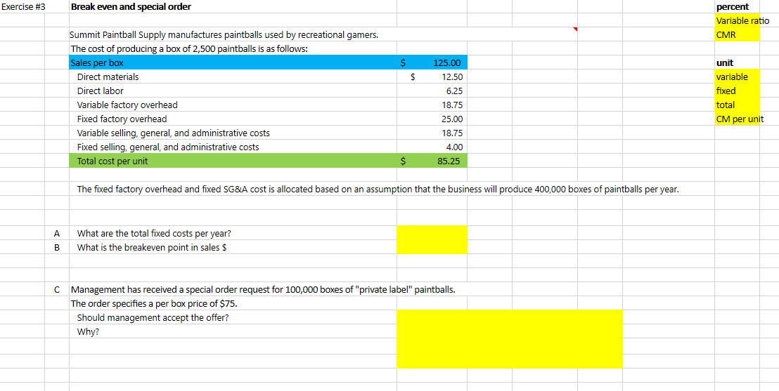The height and width of the screenshot is (391, 779).
Task: Click the yellow 'variable' cell
Action: [738, 77]
